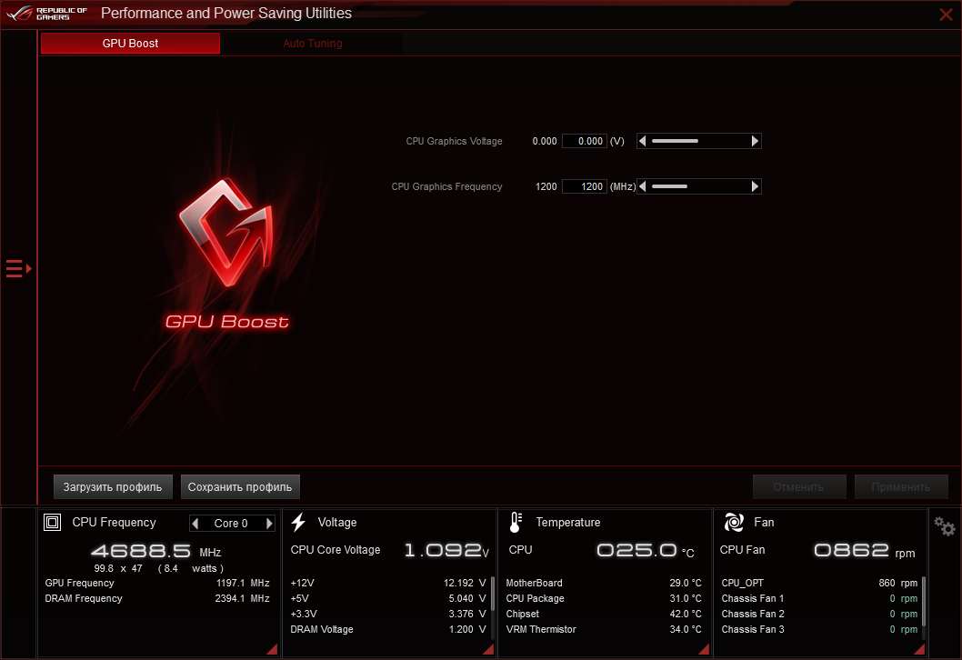Click the Chassis Fan 1 row

[819, 599]
